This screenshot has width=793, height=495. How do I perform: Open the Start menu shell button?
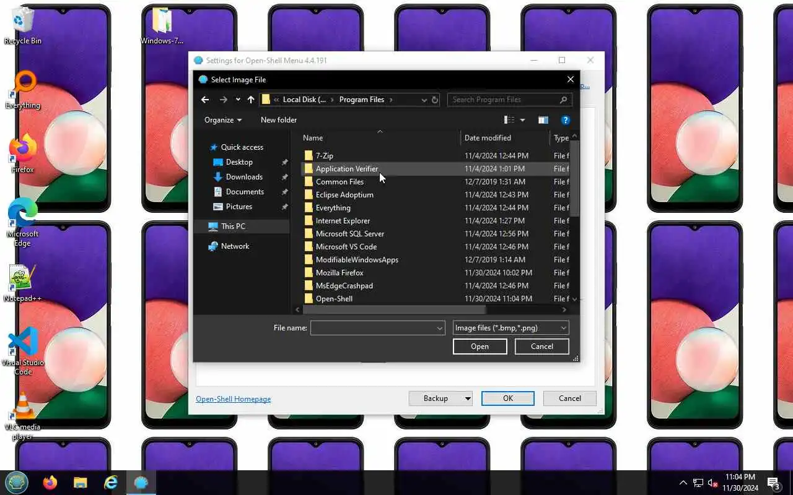click(x=17, y=483)
